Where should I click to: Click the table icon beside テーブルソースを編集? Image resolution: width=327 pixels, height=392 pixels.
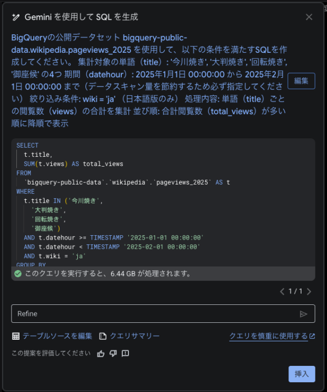point(16,336)
